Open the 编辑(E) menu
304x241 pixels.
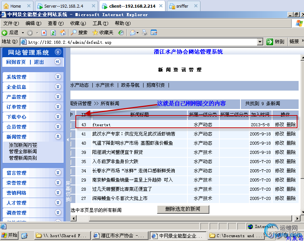(x=33, y=23)
